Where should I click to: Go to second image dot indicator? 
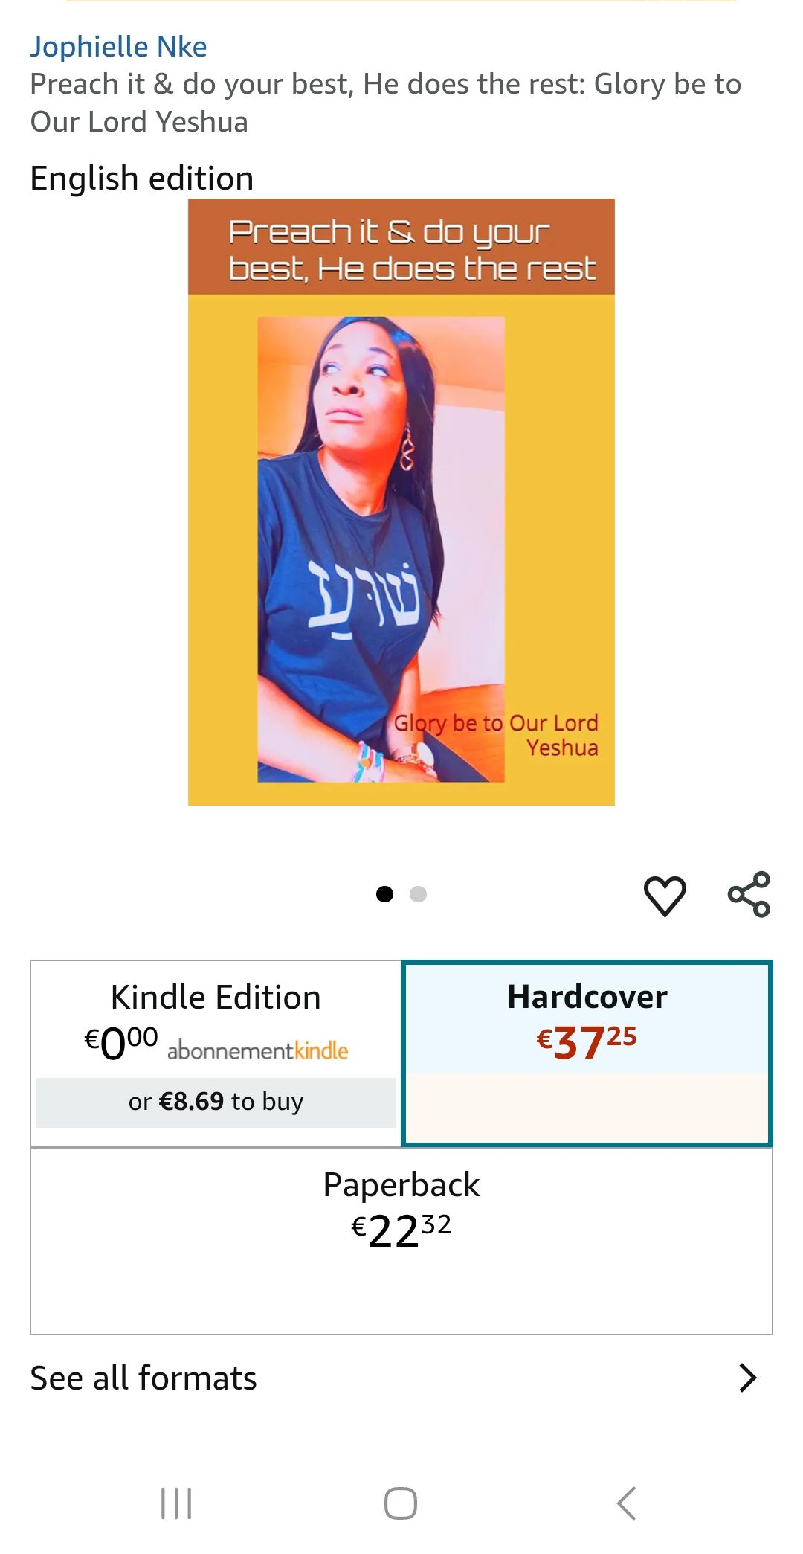[x=419, y=894]
